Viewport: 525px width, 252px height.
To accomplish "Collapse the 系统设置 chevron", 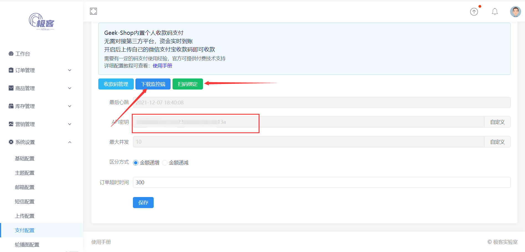I will coord(70,142).
